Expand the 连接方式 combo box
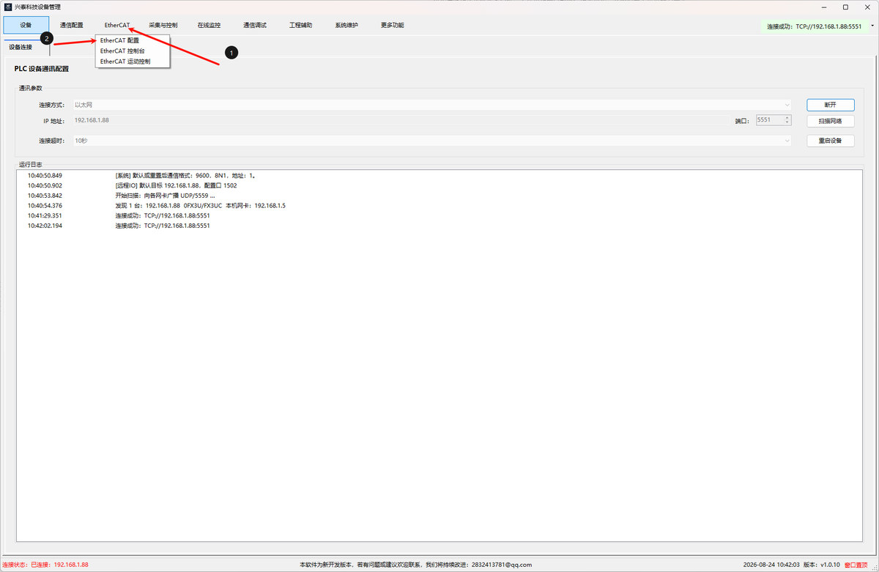The height and width of the screenshot is (572, 879). pyautogui.click(x=432, y=105)
